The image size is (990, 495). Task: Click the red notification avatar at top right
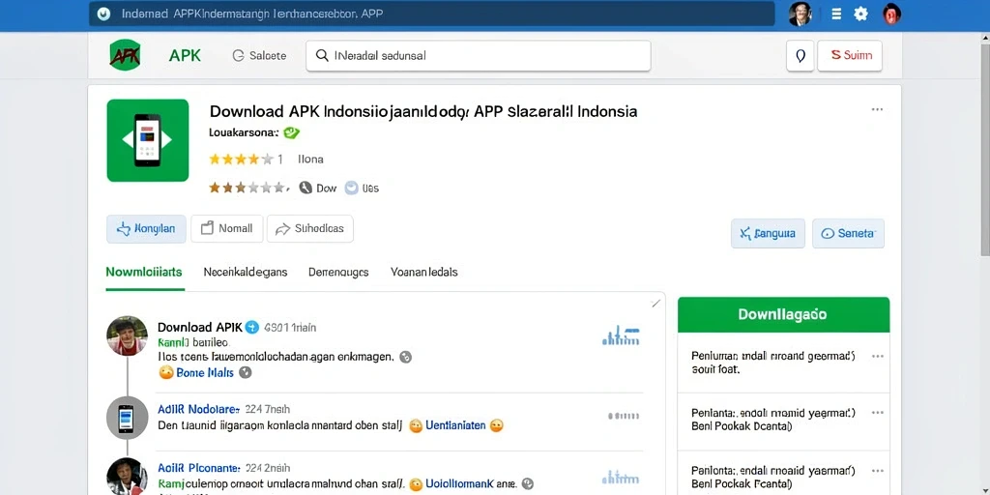891,14
